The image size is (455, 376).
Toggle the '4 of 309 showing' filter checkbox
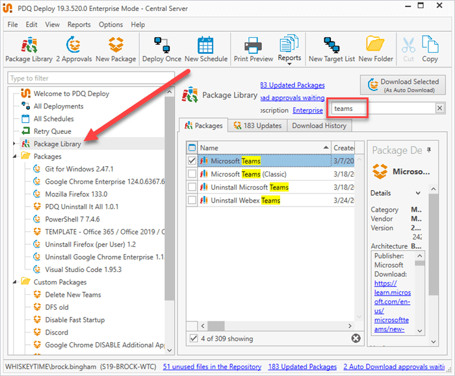click(194, 338)
